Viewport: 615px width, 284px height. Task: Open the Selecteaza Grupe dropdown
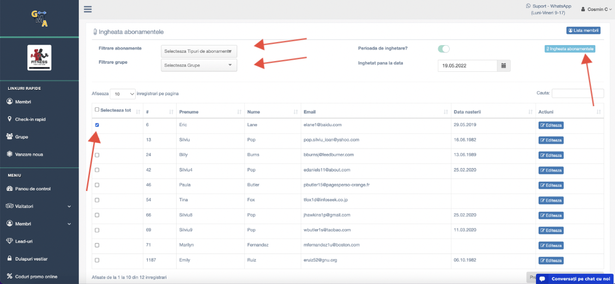[199, 65]
